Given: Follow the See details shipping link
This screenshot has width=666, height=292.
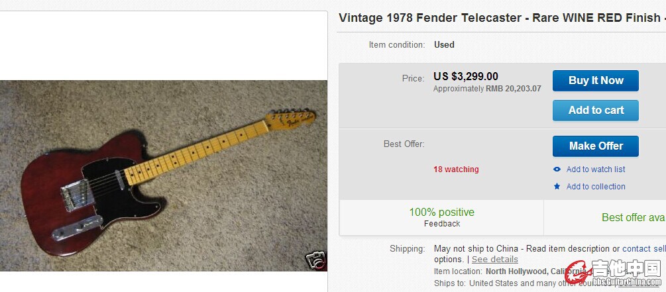Looking at the screenshot, I should [494, 259].
